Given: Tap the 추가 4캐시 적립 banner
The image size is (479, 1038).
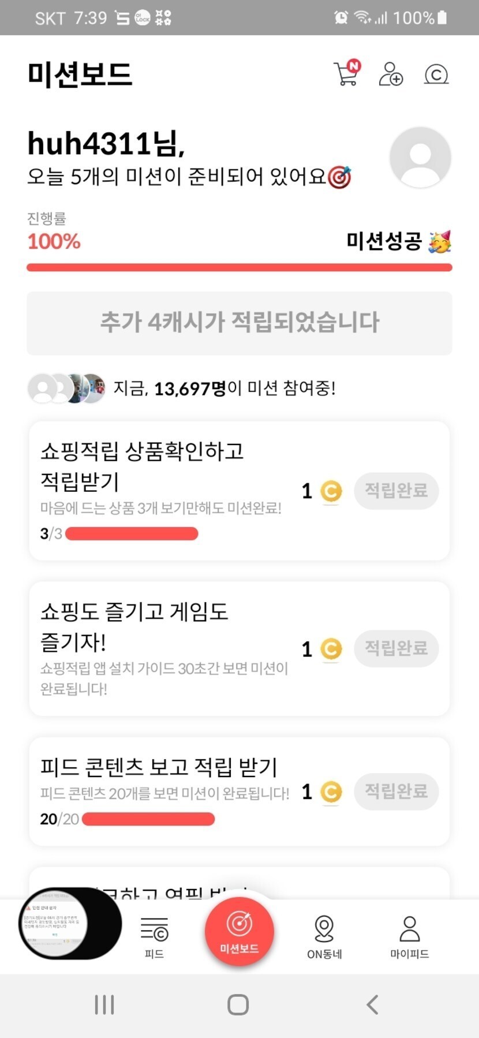Looking at the screenshot, I should click(240, 323).
